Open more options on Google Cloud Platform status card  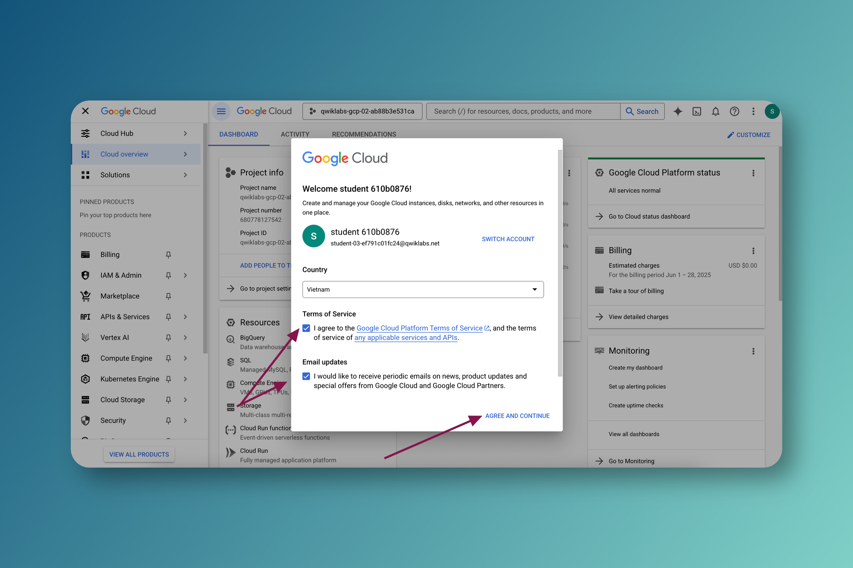coord(753,173)
